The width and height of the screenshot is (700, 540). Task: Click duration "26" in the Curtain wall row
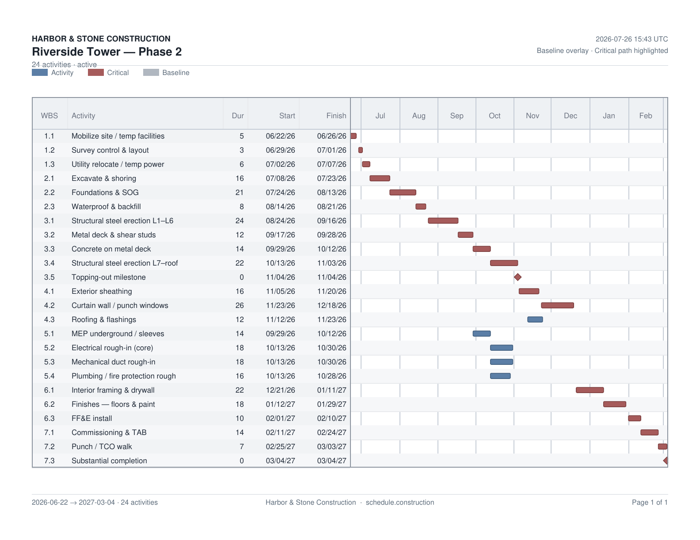[x=240, y=305]
